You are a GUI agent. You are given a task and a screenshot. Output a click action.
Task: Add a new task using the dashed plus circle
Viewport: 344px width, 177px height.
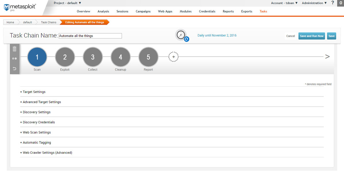coord(173,57)
